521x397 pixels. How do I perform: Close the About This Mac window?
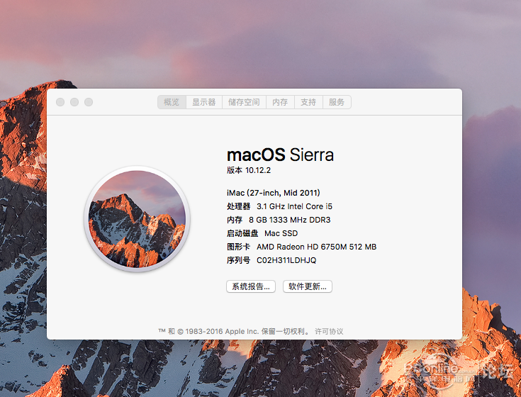(x=60, y=102)
